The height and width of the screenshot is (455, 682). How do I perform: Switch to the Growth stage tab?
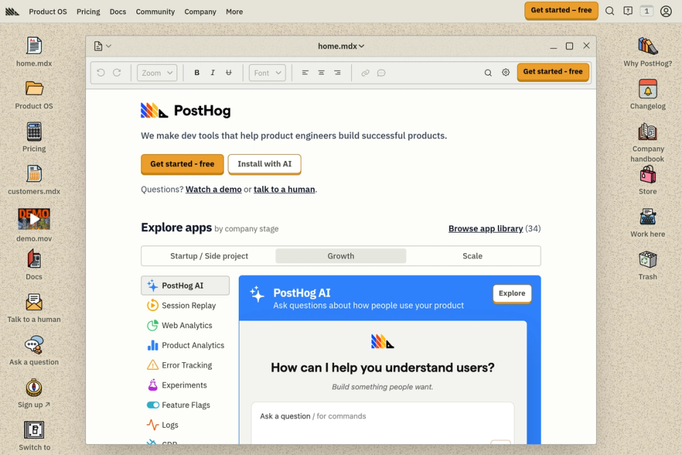[x=340, y=256]
